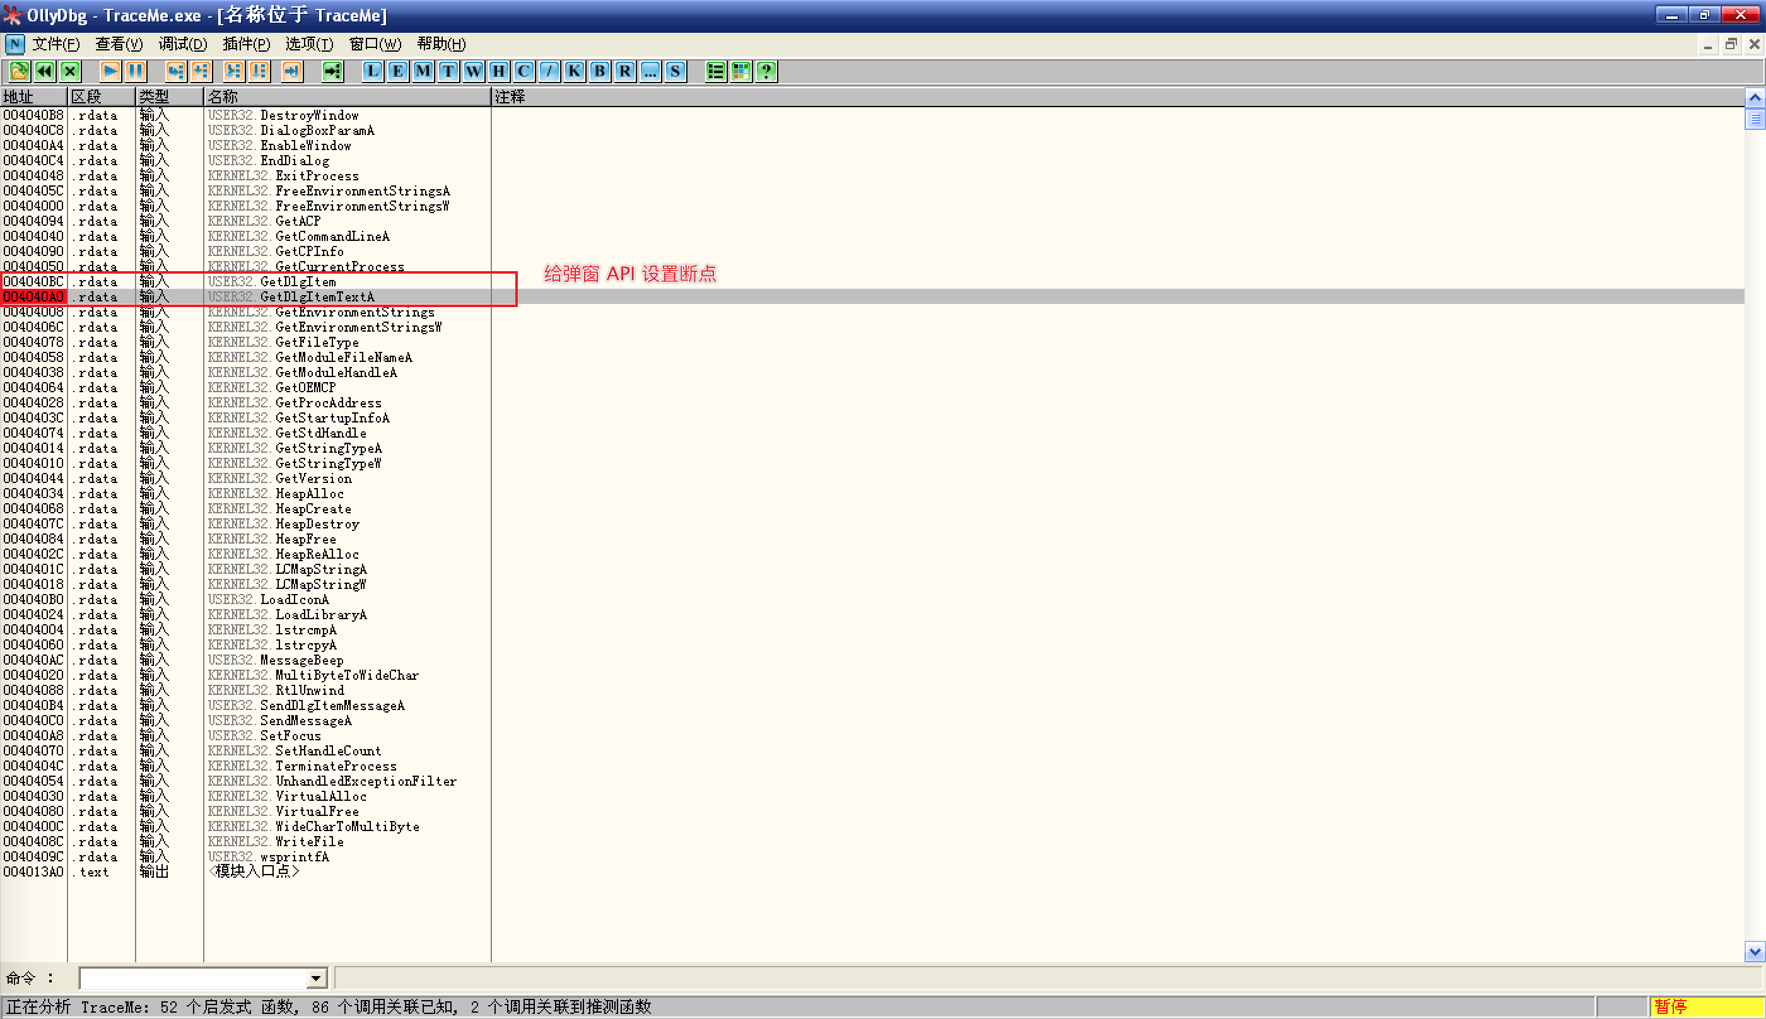This screenshot has width=1766, height=1019.
Task: Sort by the 地址 column header
Action: pos(33,96)
